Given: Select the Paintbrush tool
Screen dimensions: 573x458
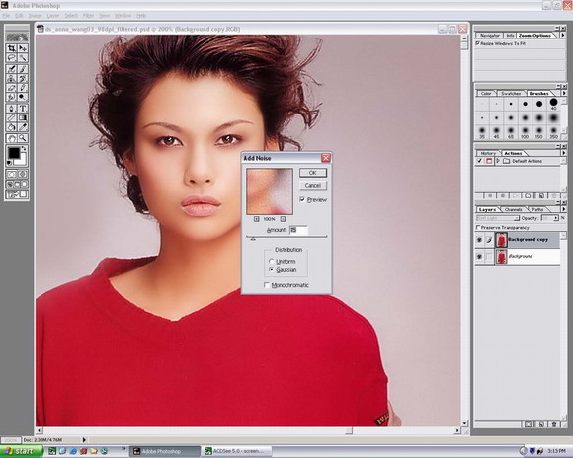Looking at the screenshot, I should (23, 69).
